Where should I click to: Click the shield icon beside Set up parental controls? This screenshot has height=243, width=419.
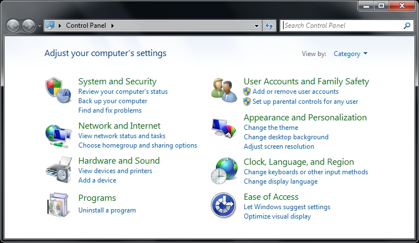click(x=247, y=102)
